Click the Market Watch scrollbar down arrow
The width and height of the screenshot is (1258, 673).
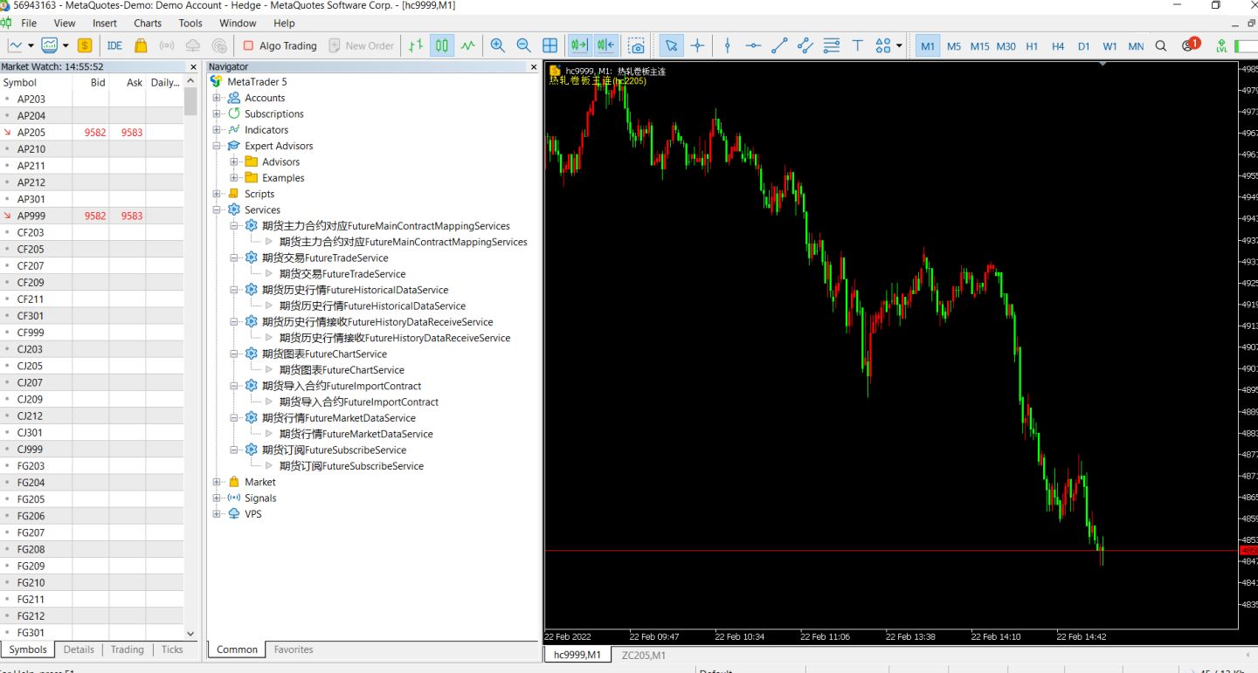pos(191,634)
